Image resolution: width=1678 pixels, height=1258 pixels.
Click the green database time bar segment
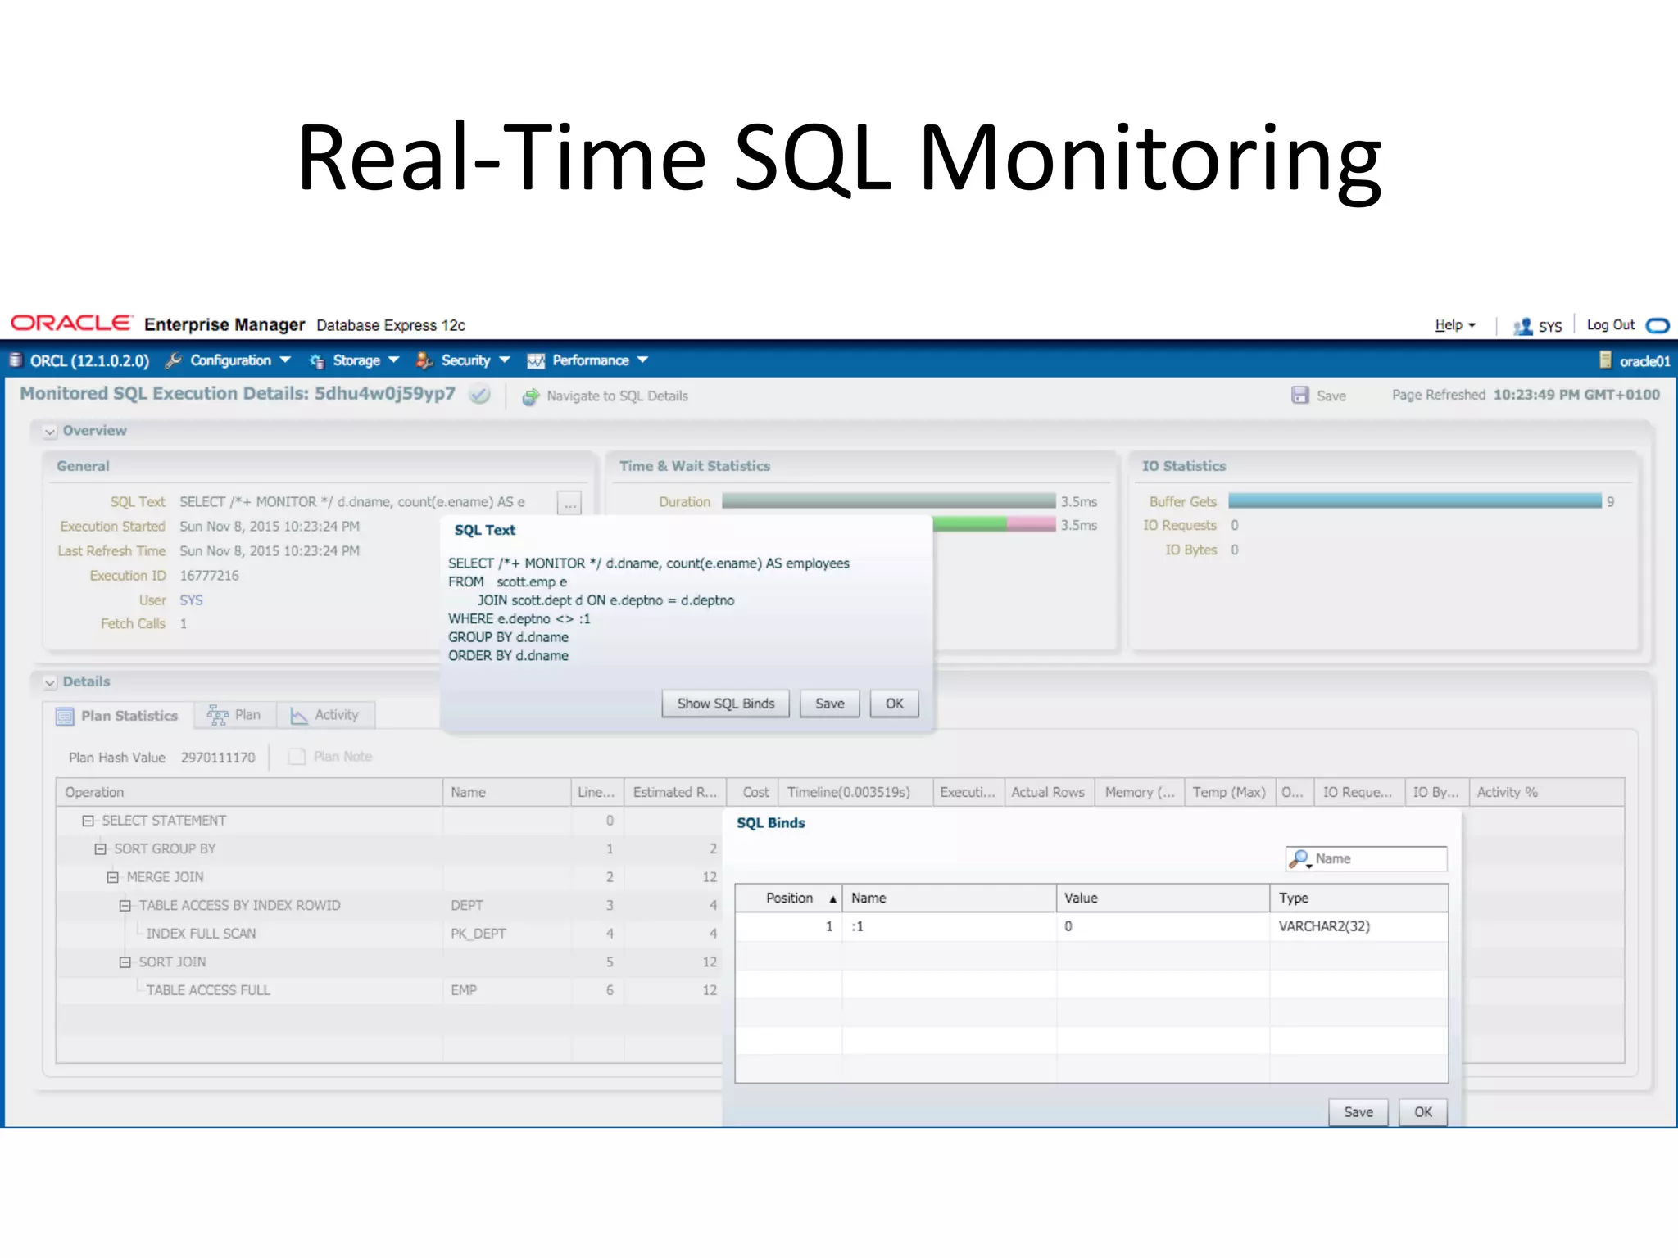click(x=969, y=525)
